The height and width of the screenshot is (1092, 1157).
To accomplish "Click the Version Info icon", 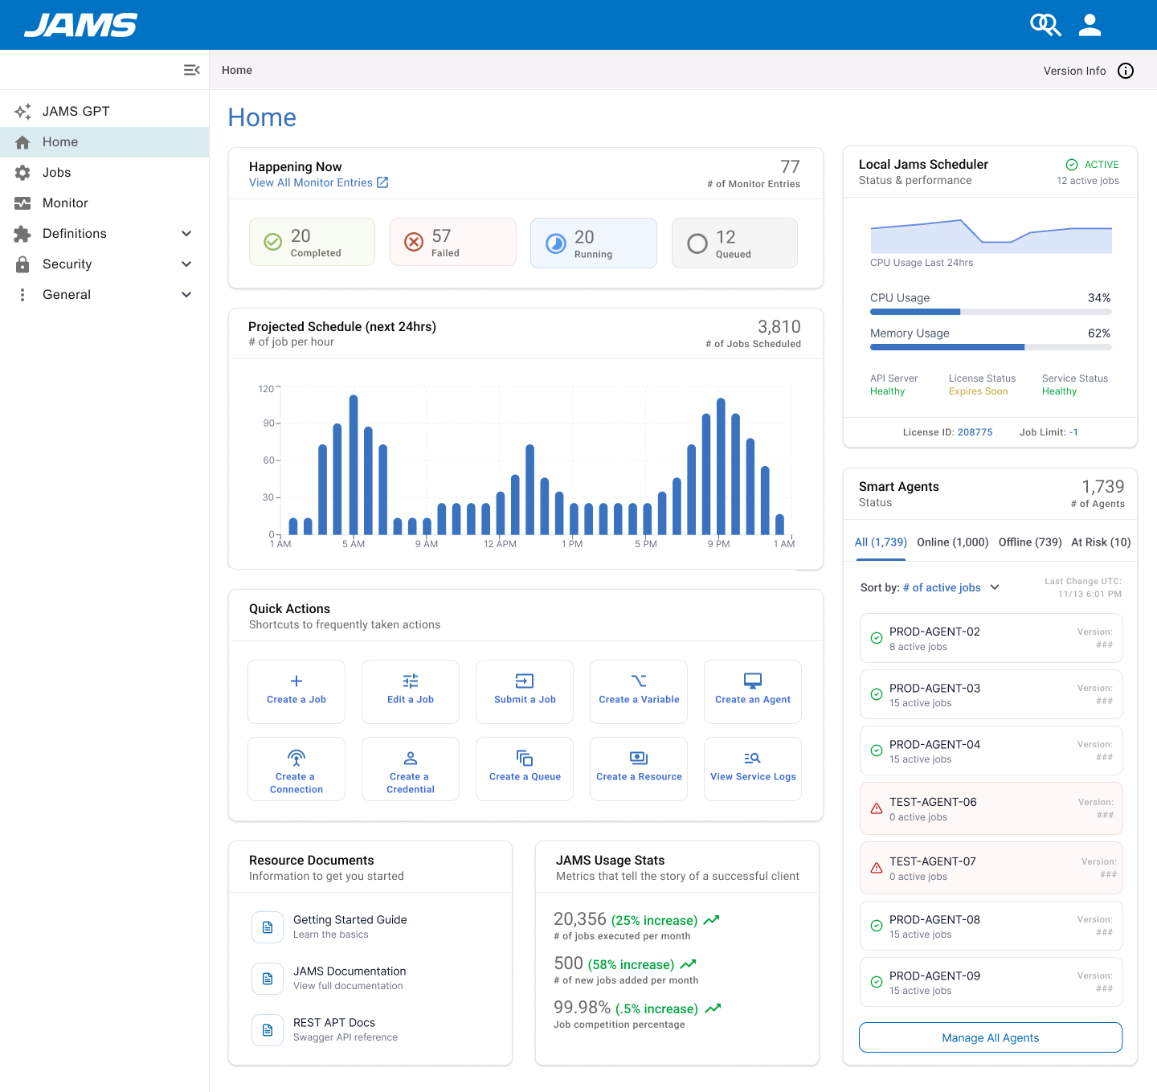I will [1126, 71].
